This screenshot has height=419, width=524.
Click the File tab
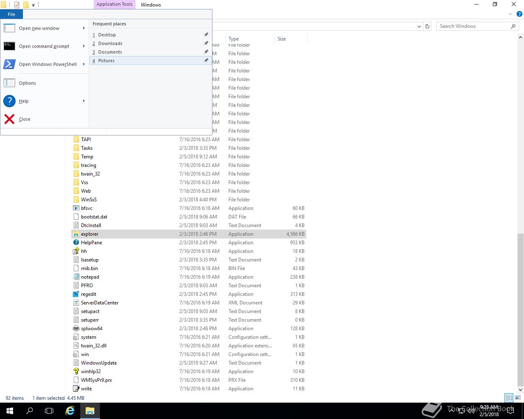[x=11, y=14]
